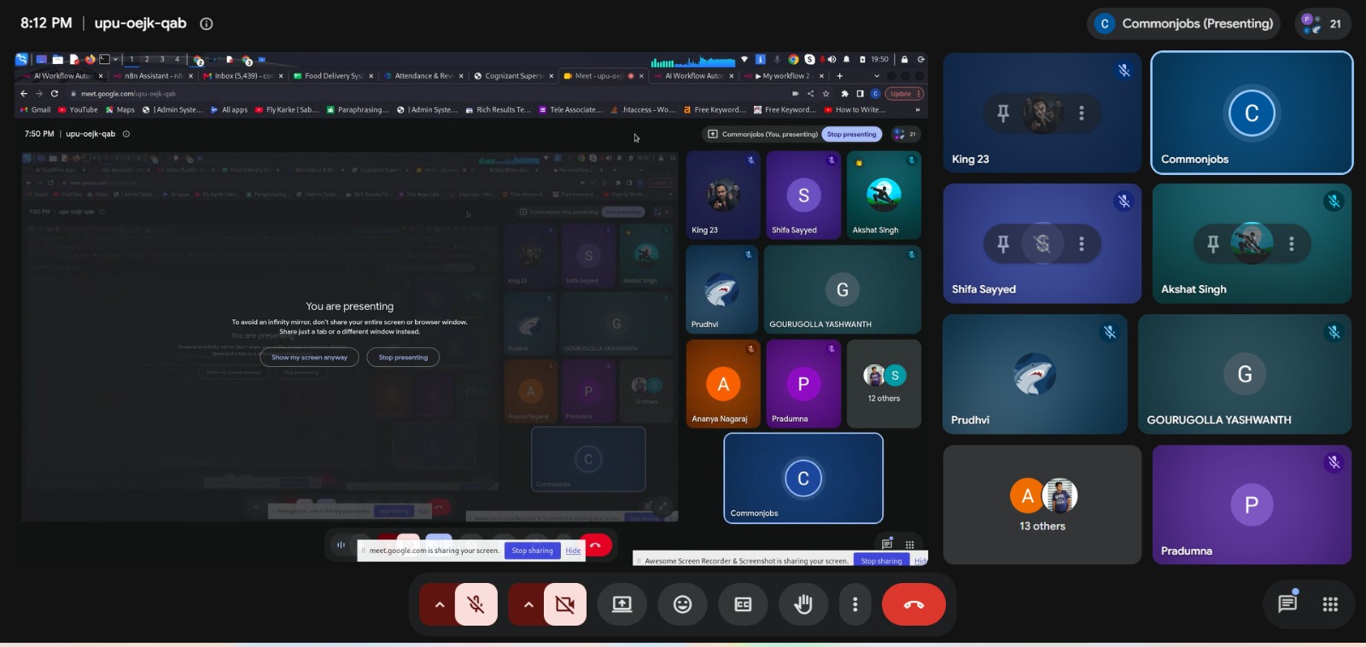Image resolution: width=1366 pixels, height=647 pixels.
Task: Turn on closed captions
Action: [744, 604]
